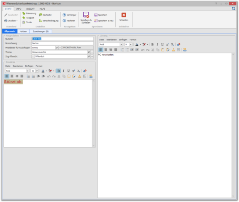This screenshot has height=202, width=239.
Task: Create a To-do item
Action: coord(27,22)
